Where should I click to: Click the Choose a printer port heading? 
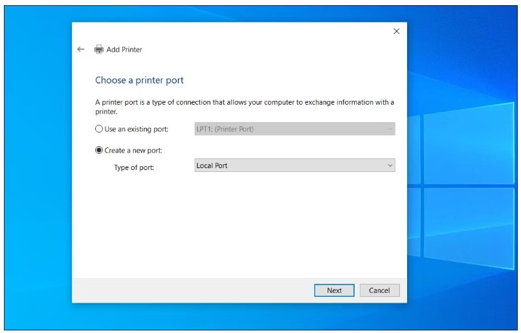click(139, 80)
